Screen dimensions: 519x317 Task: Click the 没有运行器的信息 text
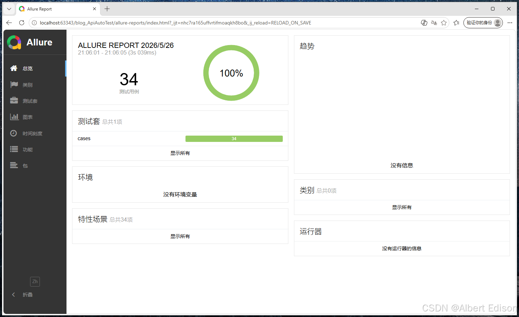(402, 248)
